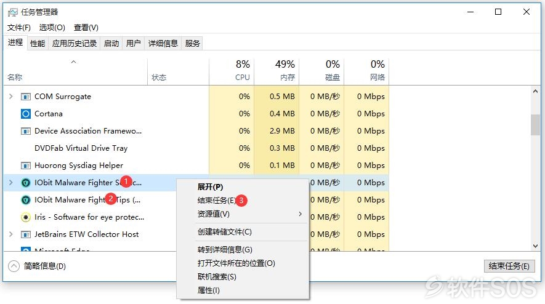The image size is (545, 304).
Task: Open the 查看(V) menu
Action: 86,28
